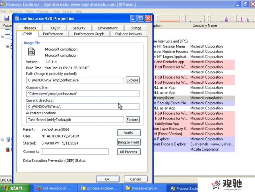The height and width of the screenshot is (192, 255).
Task: Select the 'tion Layer Gateway S...' row
Action: point(194,129)
